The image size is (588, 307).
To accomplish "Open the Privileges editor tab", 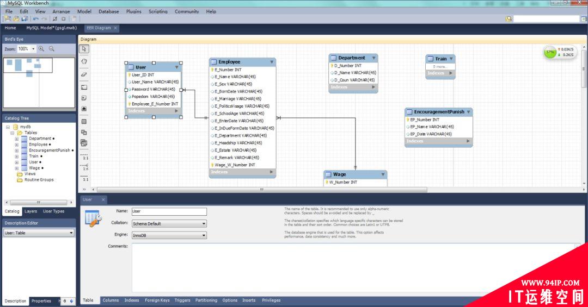I will (x=271, y=300).
